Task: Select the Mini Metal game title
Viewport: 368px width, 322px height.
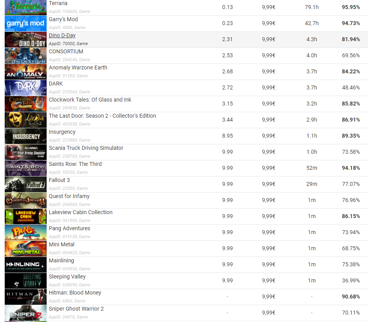Action: (62, 244)
